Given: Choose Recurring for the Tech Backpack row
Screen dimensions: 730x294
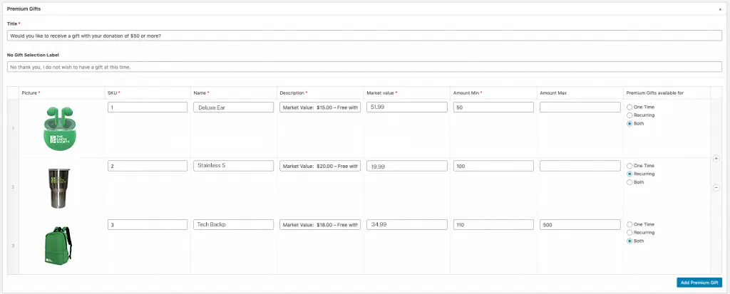Looking at the screenshot, I should point(629,232).
